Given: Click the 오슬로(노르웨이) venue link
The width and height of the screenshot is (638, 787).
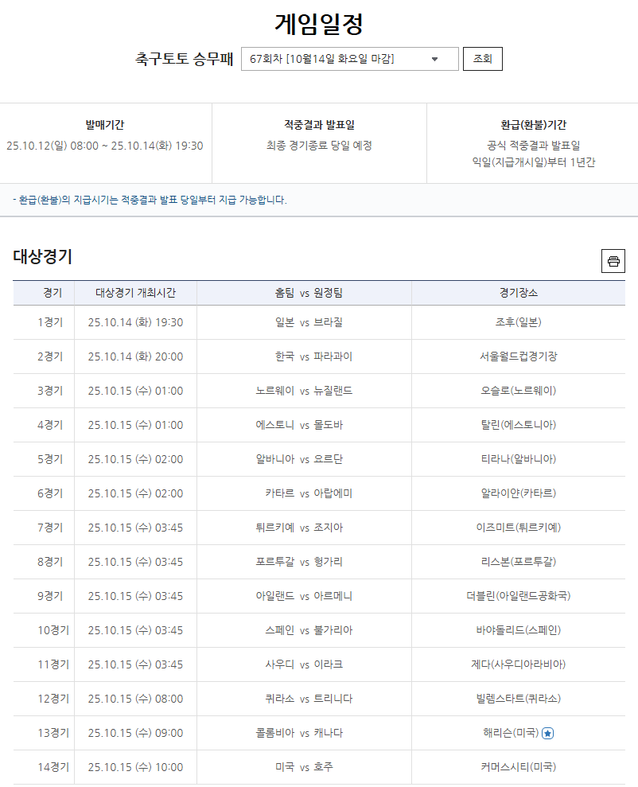Looking at the screenshot, I should point(517,391).
